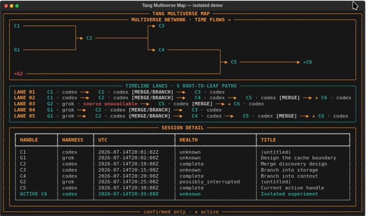Click 'Current active handle' title
Image resolution: width=367 pixels, height=216 pixels.
(x=292, y=188)
